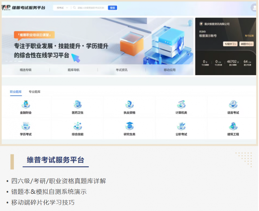Click the 金融财会 label text
The image size is (259, 211).
[x=26, y=113]
